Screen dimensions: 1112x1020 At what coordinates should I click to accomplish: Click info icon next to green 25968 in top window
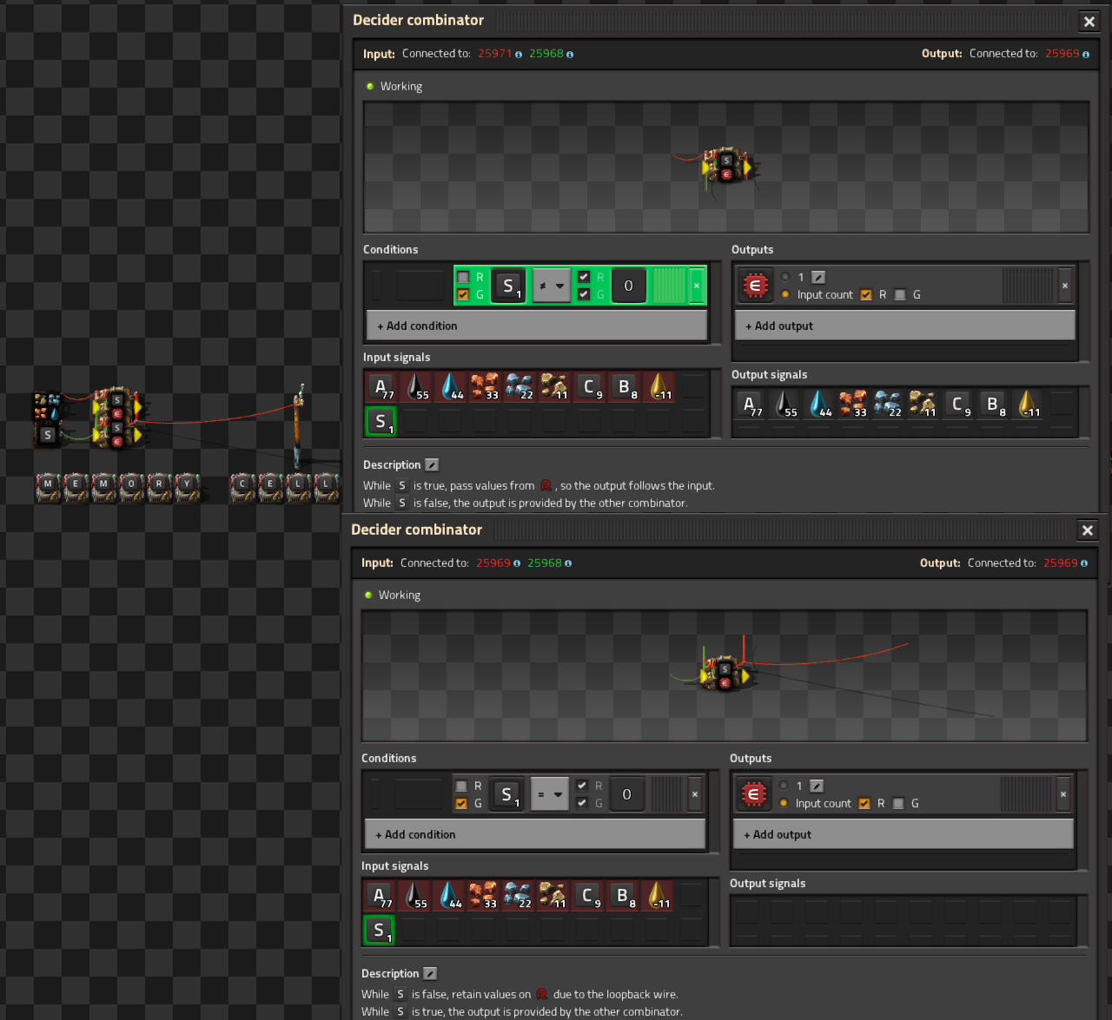pos(570,55)
